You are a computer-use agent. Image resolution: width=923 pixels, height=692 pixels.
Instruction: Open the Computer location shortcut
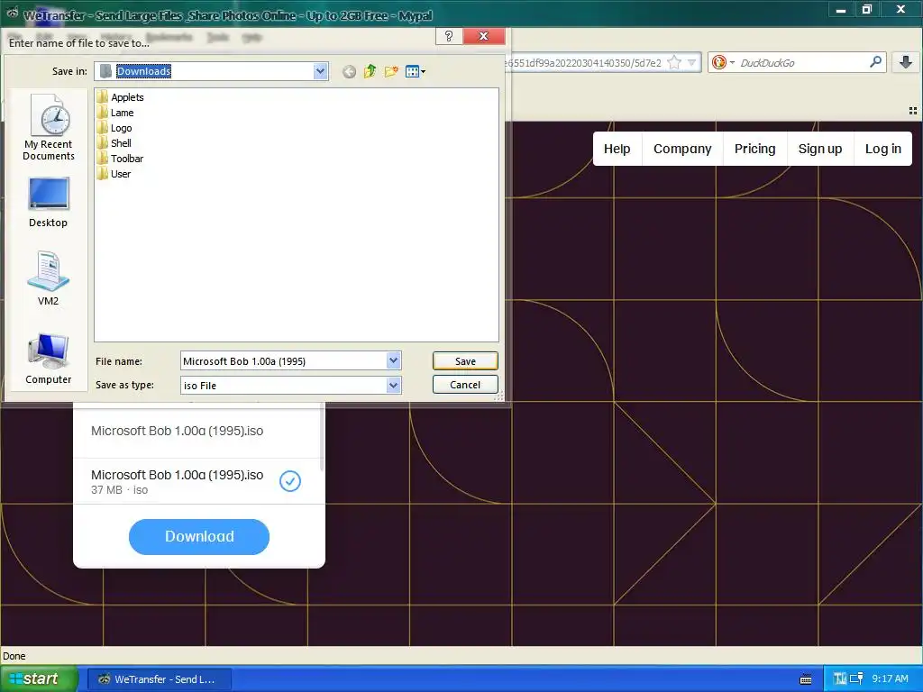49,359
